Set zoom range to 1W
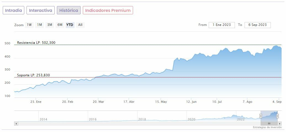This screenshot has width=286, height=132. pyautogui.click(x=29, y=25)
